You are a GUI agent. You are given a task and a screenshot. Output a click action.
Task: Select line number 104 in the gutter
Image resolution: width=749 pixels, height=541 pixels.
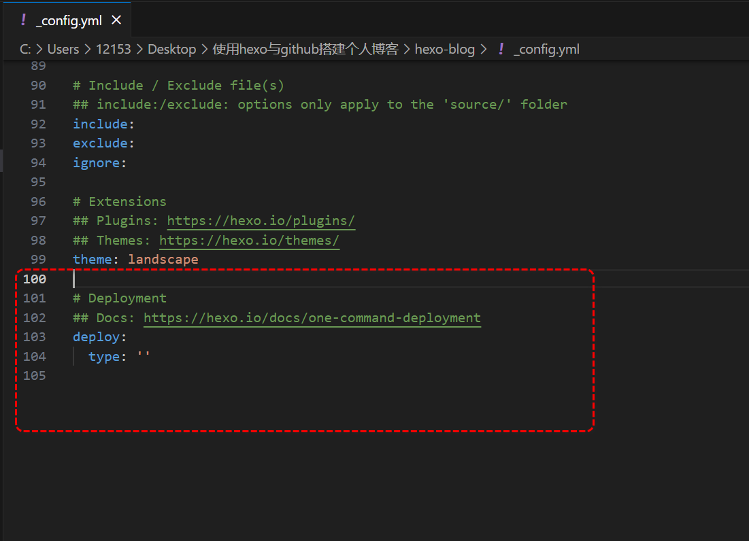tap(35, 356)
